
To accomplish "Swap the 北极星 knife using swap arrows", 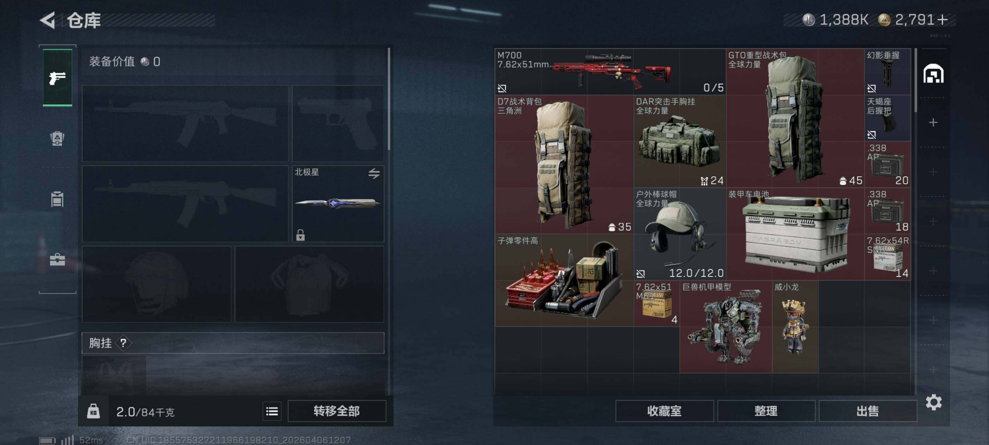I will [x=374, y=173].
